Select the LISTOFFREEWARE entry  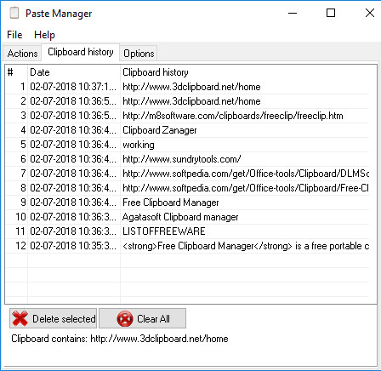coord(187,231)
